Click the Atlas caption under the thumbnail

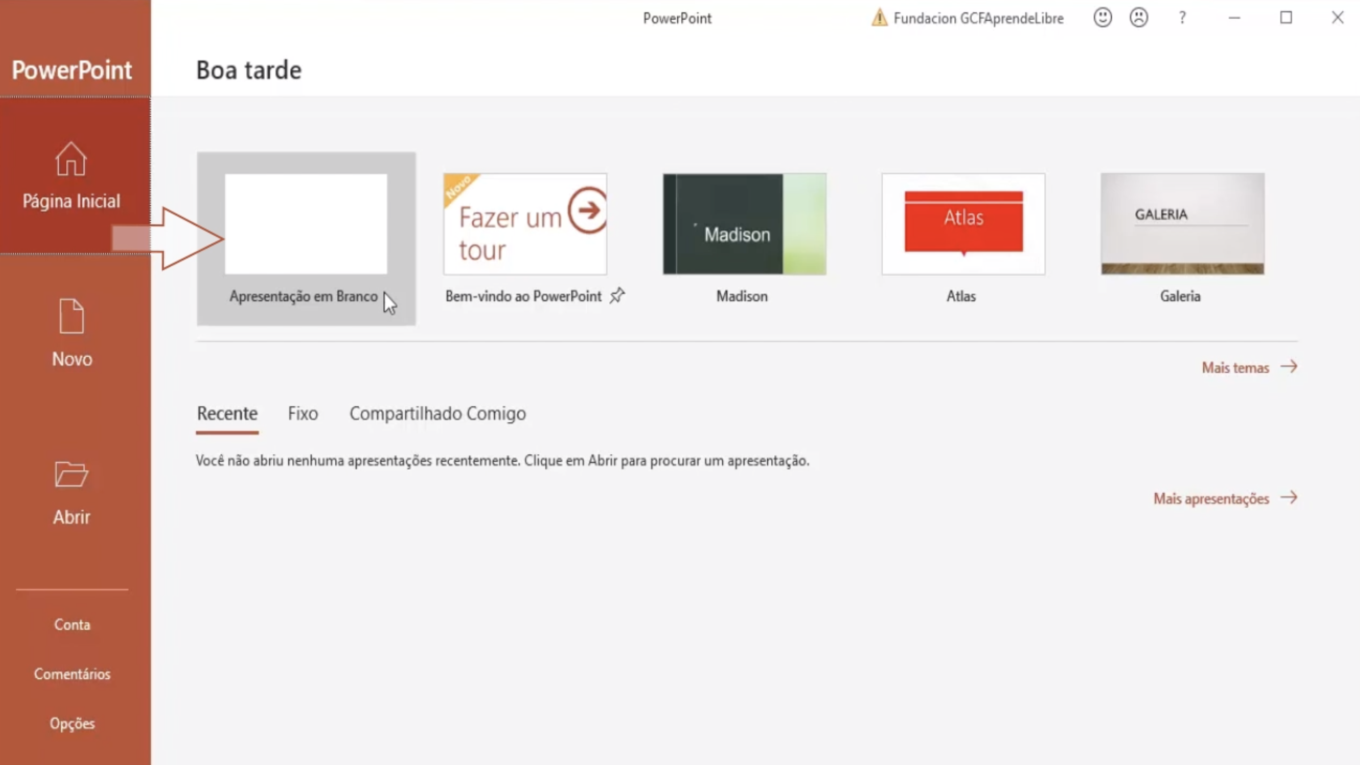tap(961, 296)
